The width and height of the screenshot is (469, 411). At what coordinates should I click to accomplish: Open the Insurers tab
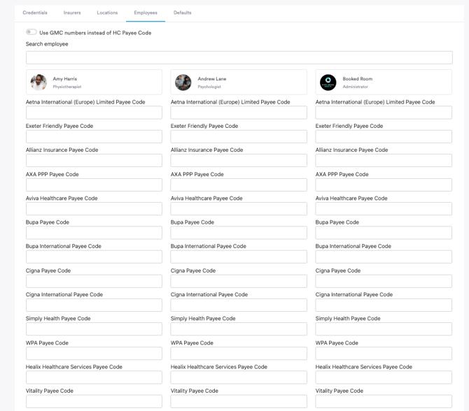tap(72, 13)
